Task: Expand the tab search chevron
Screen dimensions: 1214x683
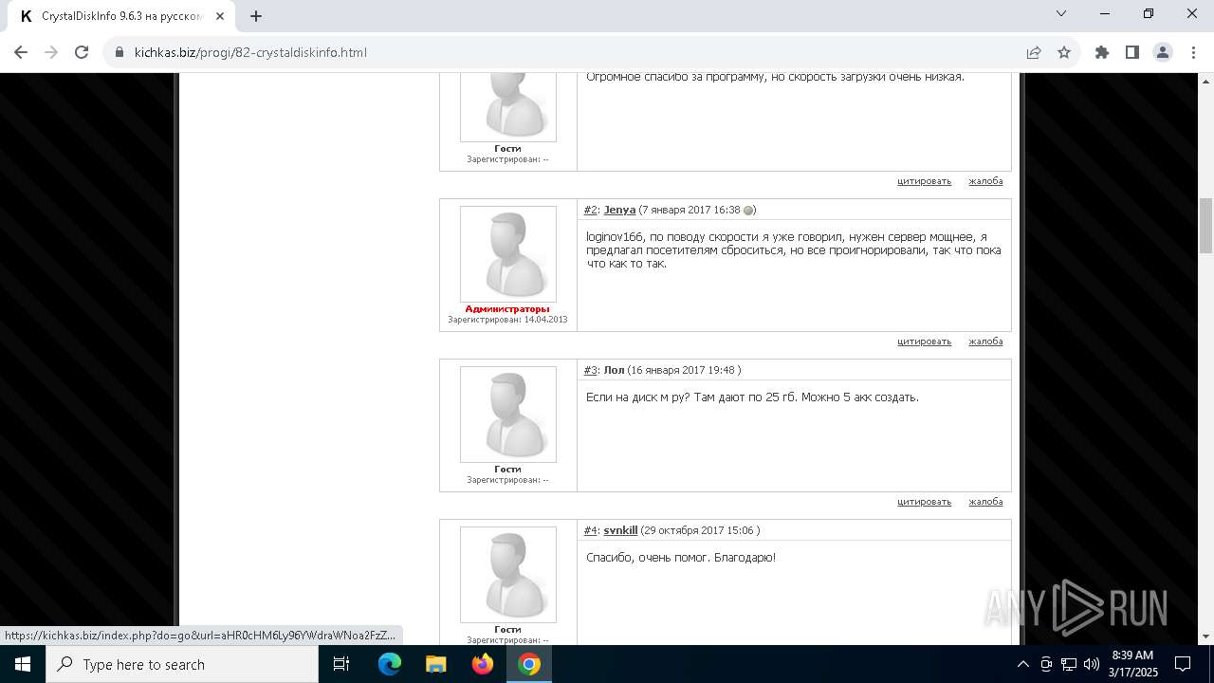Action: pos(1061,13)
